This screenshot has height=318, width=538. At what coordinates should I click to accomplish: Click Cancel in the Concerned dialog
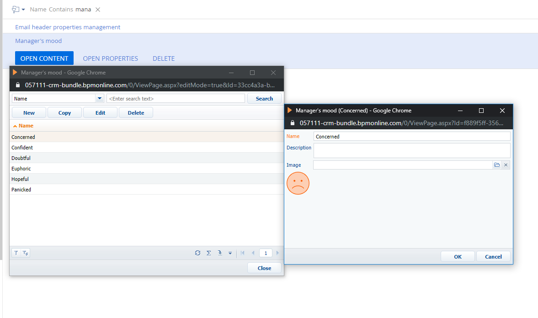click(493, 257)
